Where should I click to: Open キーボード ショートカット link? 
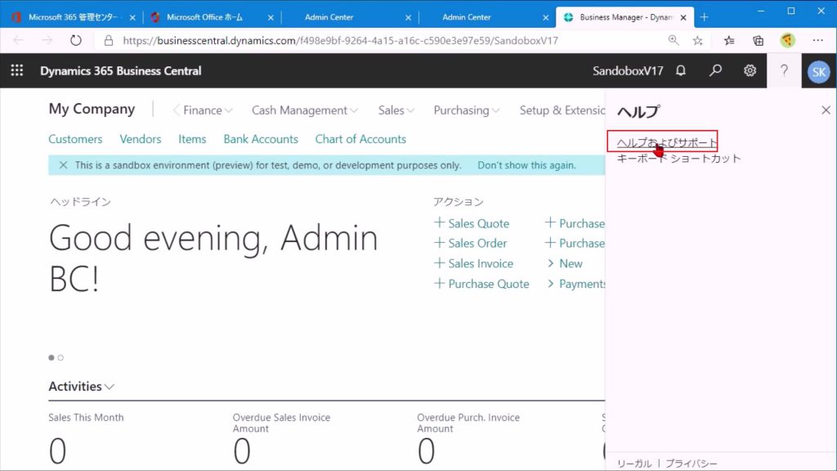(678, 158)
